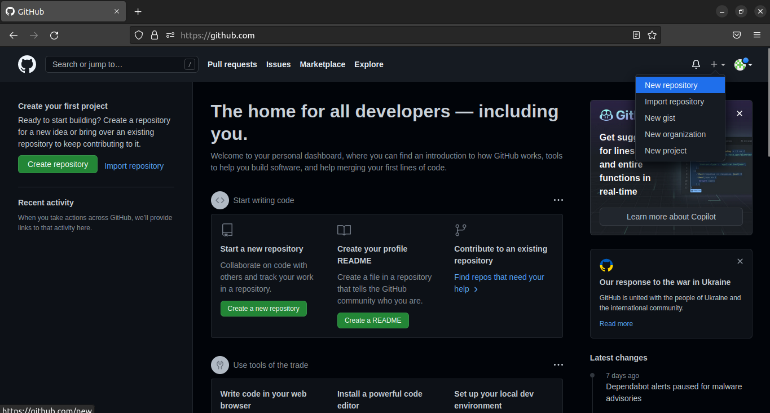Click the green Create repository button

(58, 164)
